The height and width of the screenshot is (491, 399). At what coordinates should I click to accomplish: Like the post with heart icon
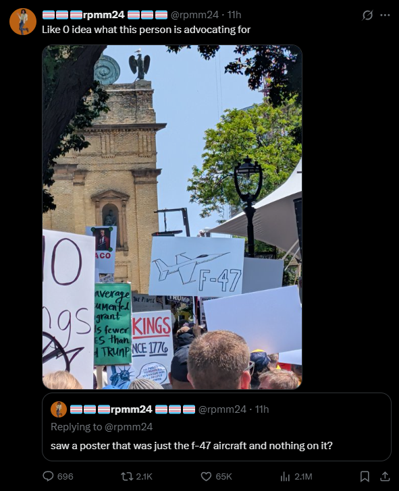pos(206,476)
